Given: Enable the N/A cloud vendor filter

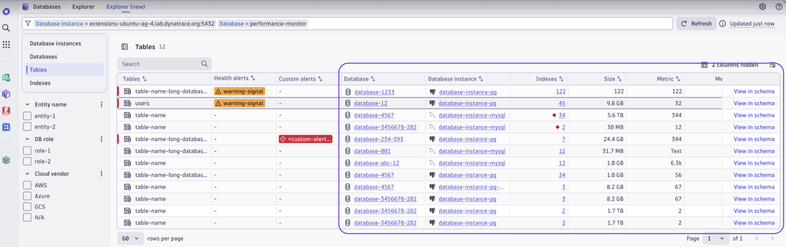Looking at the screenshot, I should tap(27, 217).
